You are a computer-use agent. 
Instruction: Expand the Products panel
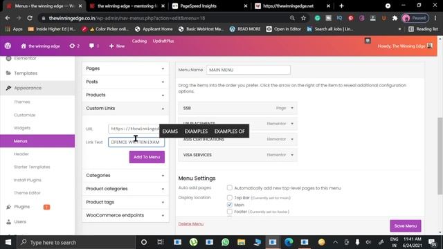(x=125, y=95)
